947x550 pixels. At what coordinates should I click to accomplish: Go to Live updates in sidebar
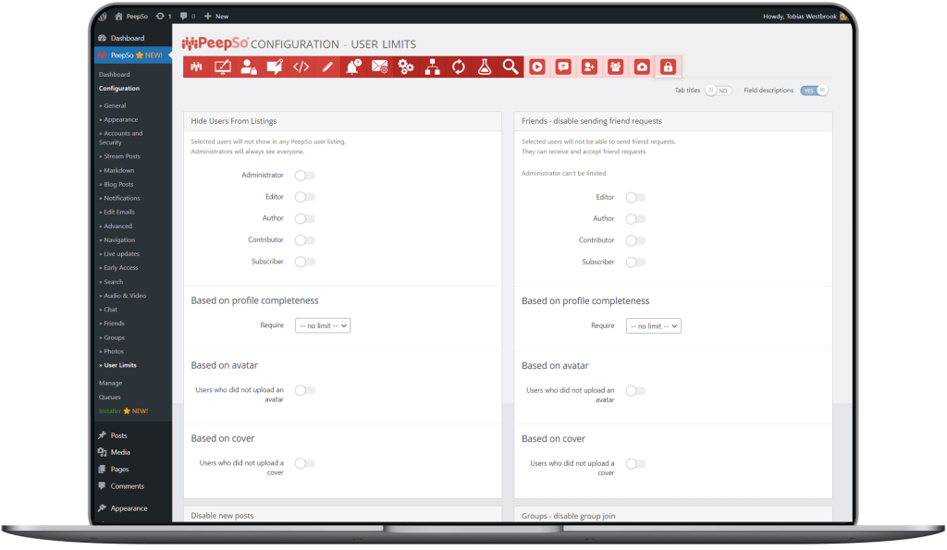click(121, 254)
